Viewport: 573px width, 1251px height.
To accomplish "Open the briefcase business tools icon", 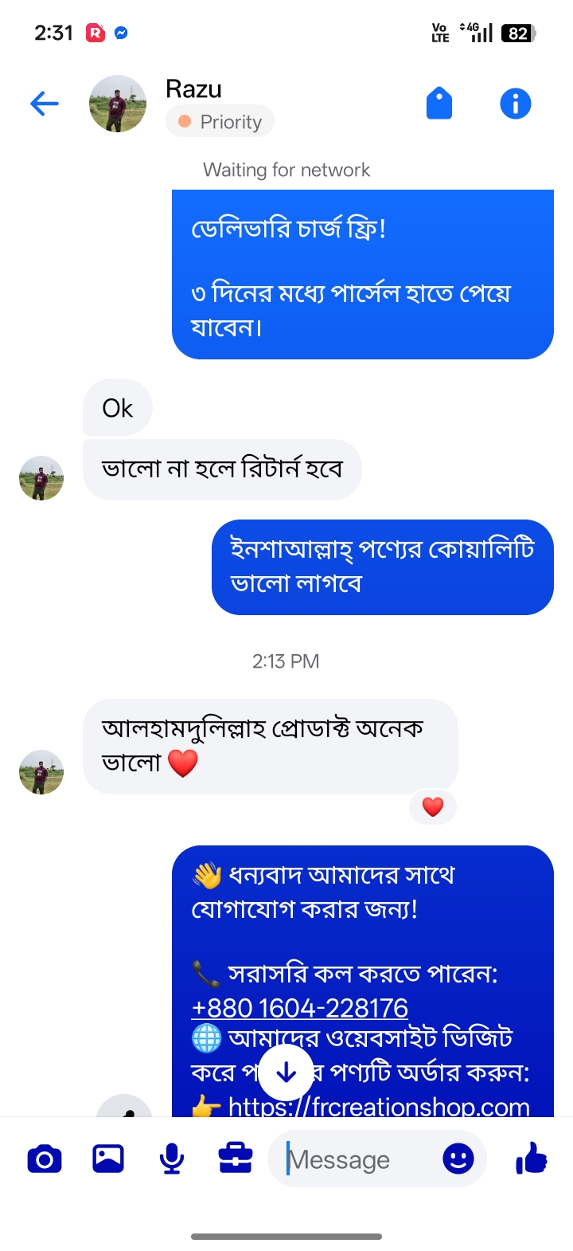I will [x=236, y=1159].
